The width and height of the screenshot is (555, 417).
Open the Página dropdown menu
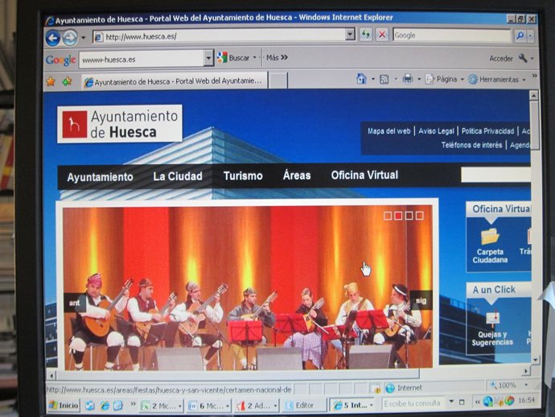445,79
